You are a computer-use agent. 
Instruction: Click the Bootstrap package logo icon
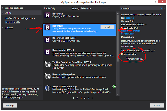point(47,15)
